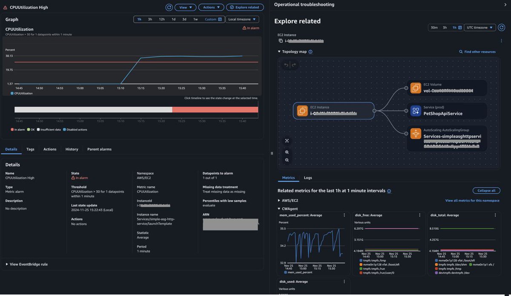Switch to the Logs tab
511x296 pixels.
pyautogui.click(x=308, y=178)
